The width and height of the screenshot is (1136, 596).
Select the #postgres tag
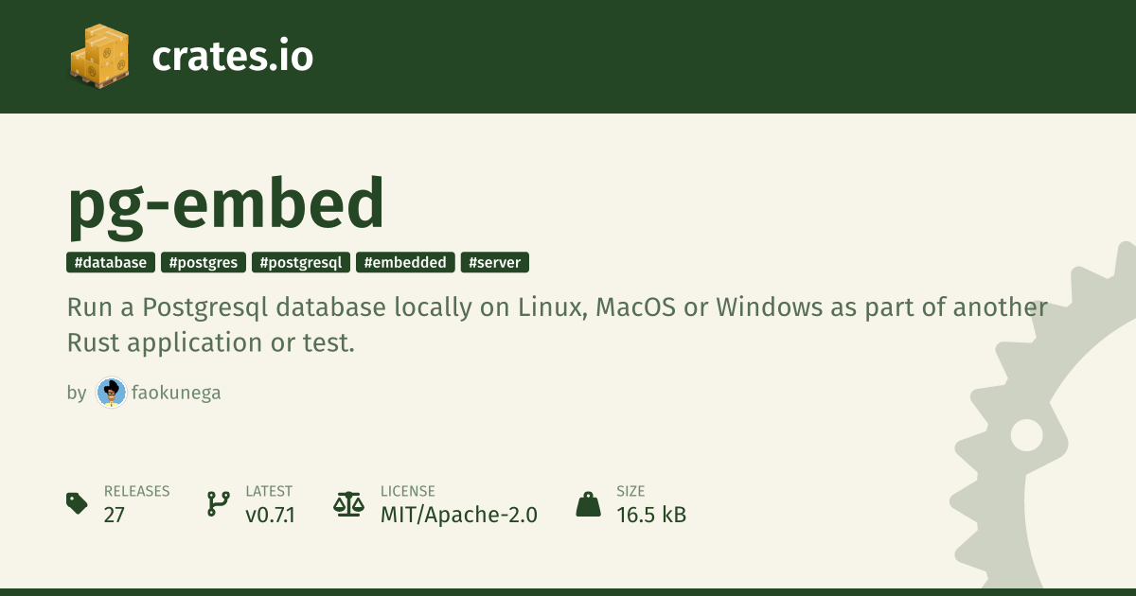[204, 263]
